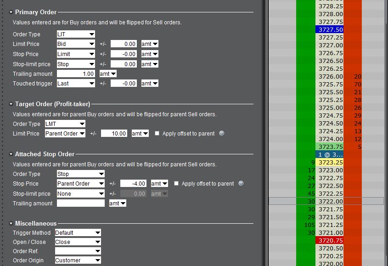Screen dimensions: 388x266
Task: Select yellow-highlighted price 3723.25 in ladder
Action: pos(329,162)
